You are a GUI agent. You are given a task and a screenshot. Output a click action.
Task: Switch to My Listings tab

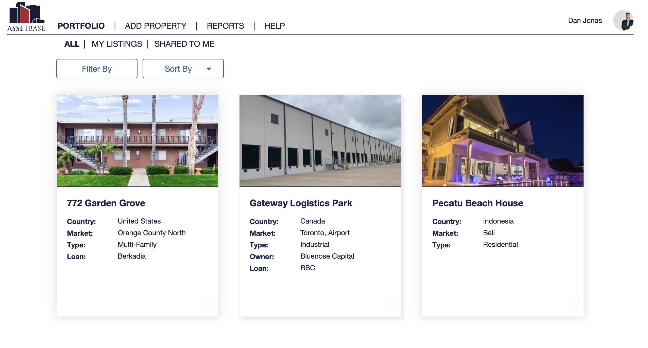pos(117,44)
